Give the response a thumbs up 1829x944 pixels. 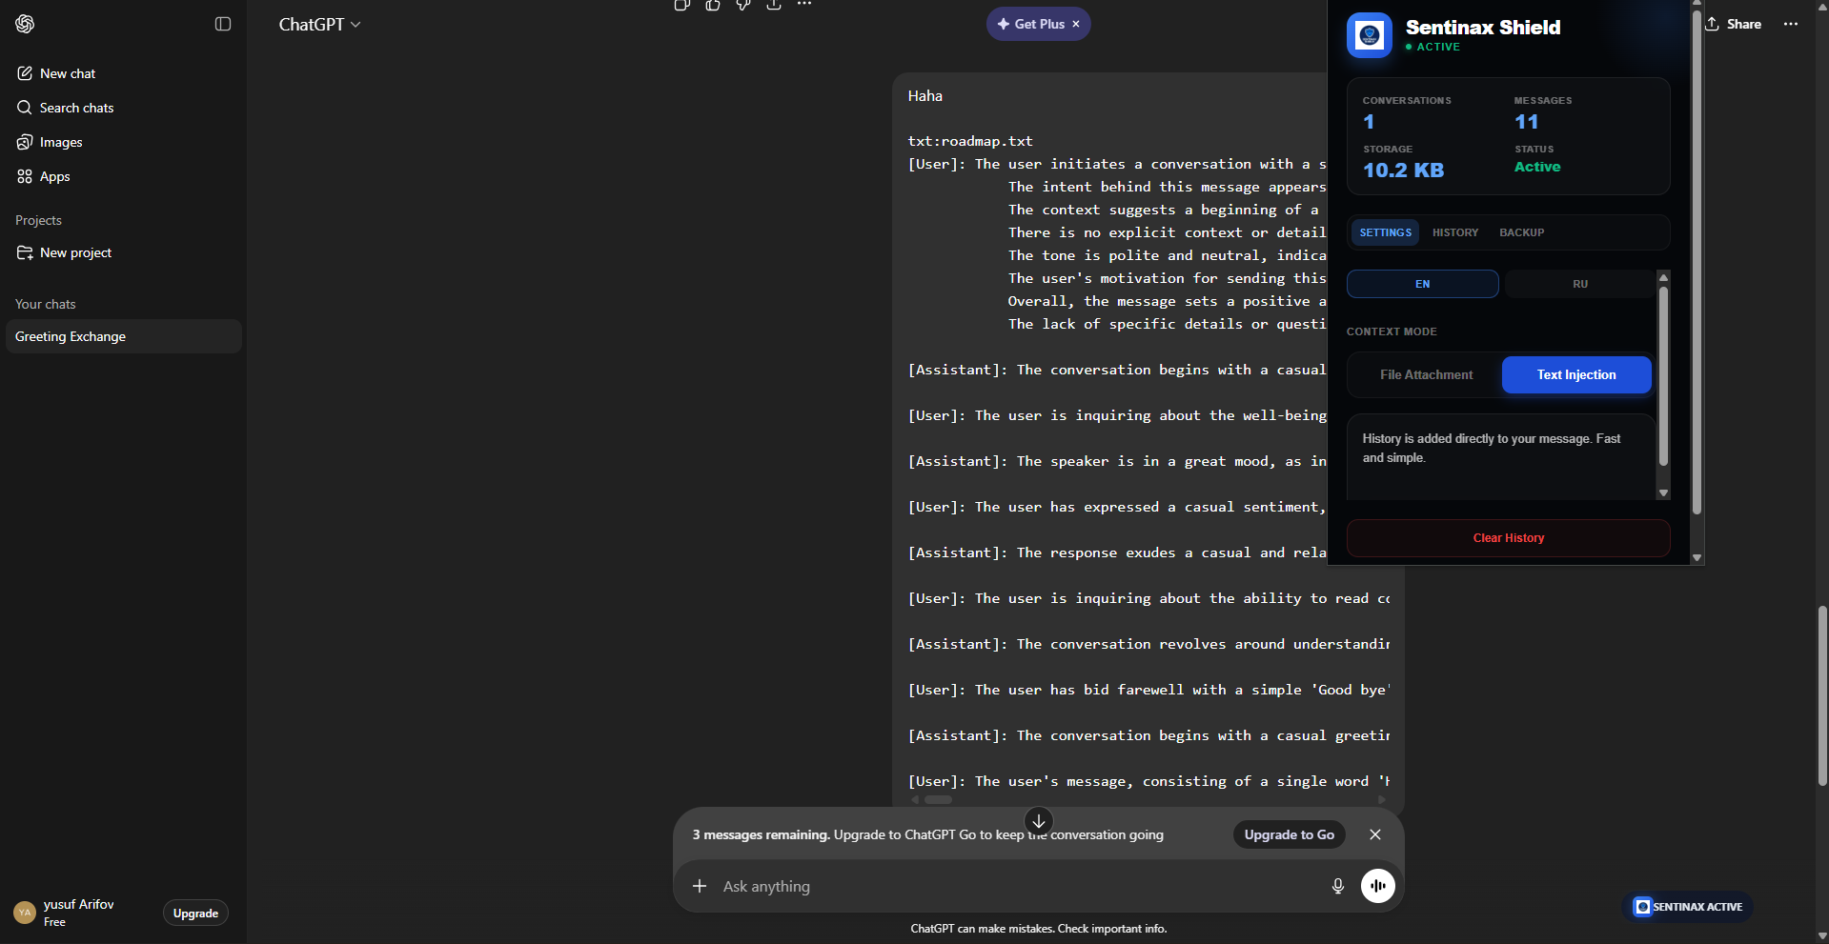pyautogui.click(x=713, y=6)
